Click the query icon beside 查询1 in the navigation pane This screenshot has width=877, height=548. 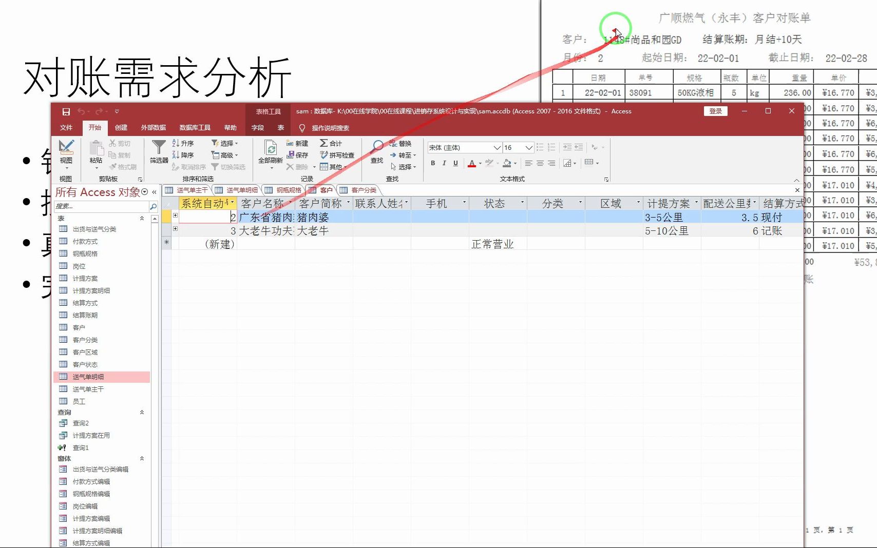click(63, 447)
